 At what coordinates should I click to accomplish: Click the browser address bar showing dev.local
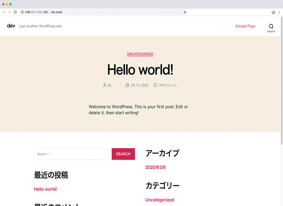(x=113, y=12)
